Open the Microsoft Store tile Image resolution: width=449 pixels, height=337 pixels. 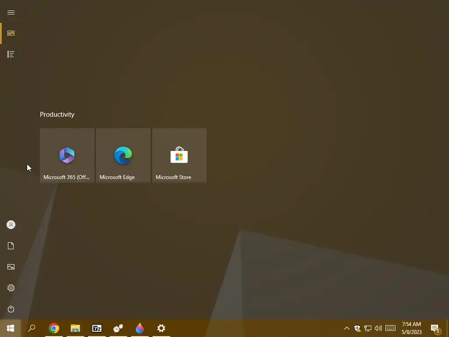179,155
